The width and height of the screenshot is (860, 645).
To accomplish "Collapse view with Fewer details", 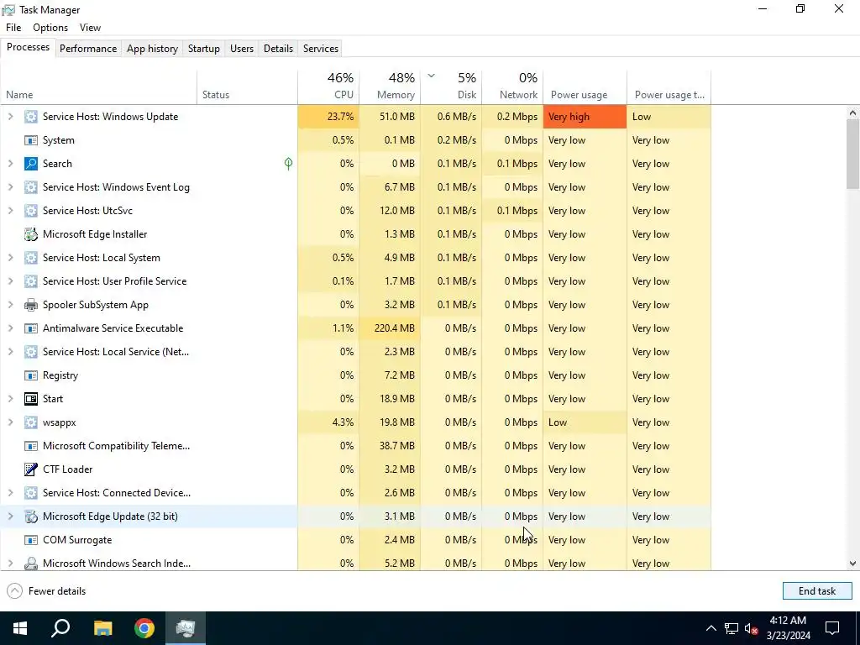I will coord(46,591).
